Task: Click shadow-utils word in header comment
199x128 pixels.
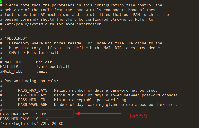Action: 88,10
